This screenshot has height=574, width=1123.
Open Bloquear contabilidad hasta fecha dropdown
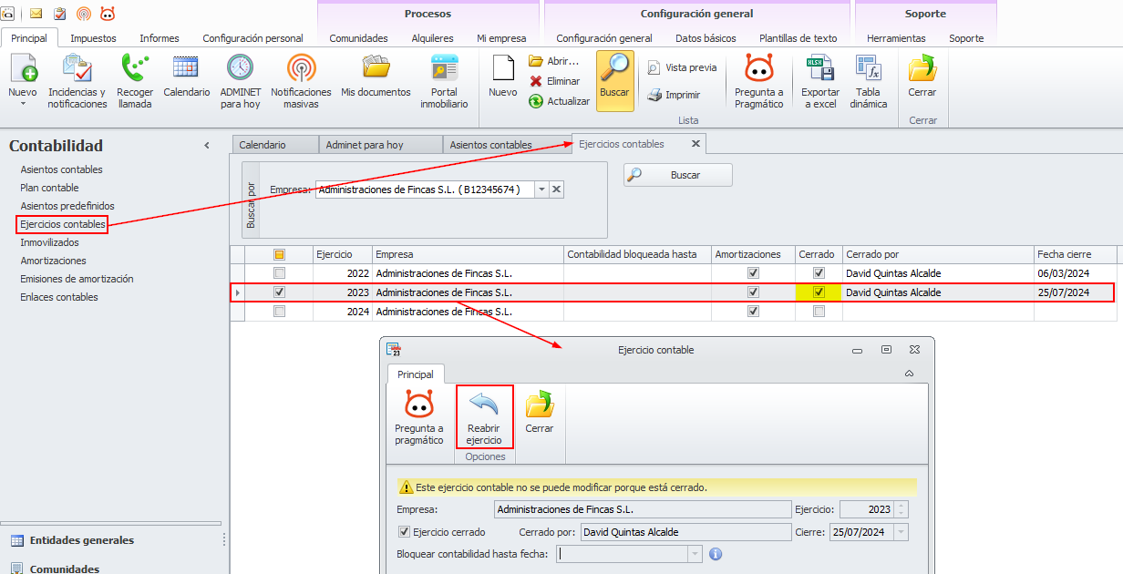695,554
